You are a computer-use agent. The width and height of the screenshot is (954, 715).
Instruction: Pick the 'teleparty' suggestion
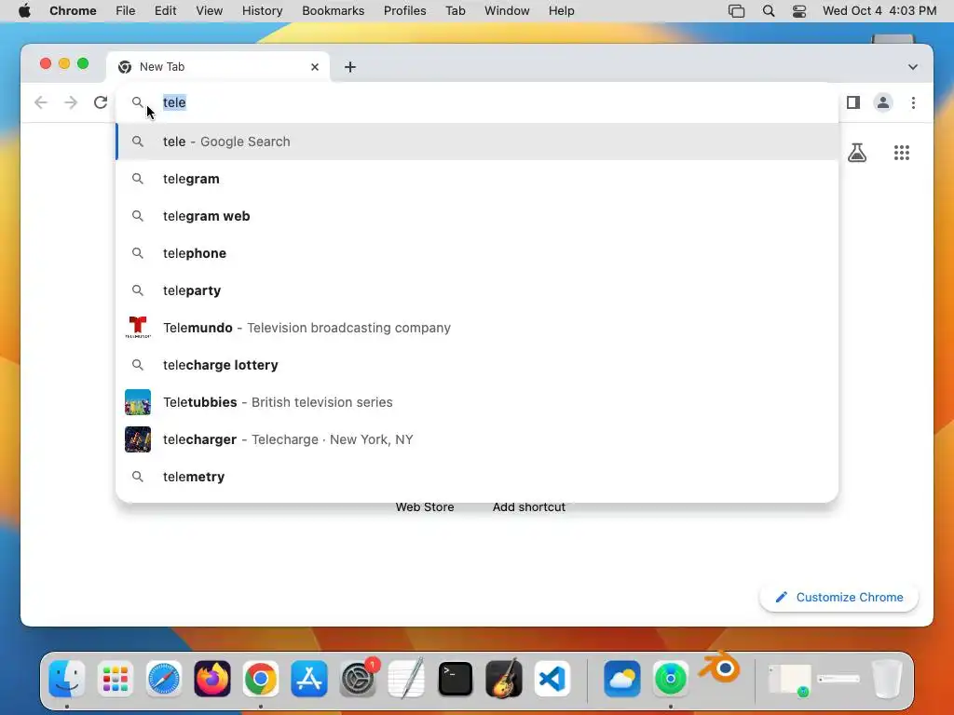pos(477,290)
